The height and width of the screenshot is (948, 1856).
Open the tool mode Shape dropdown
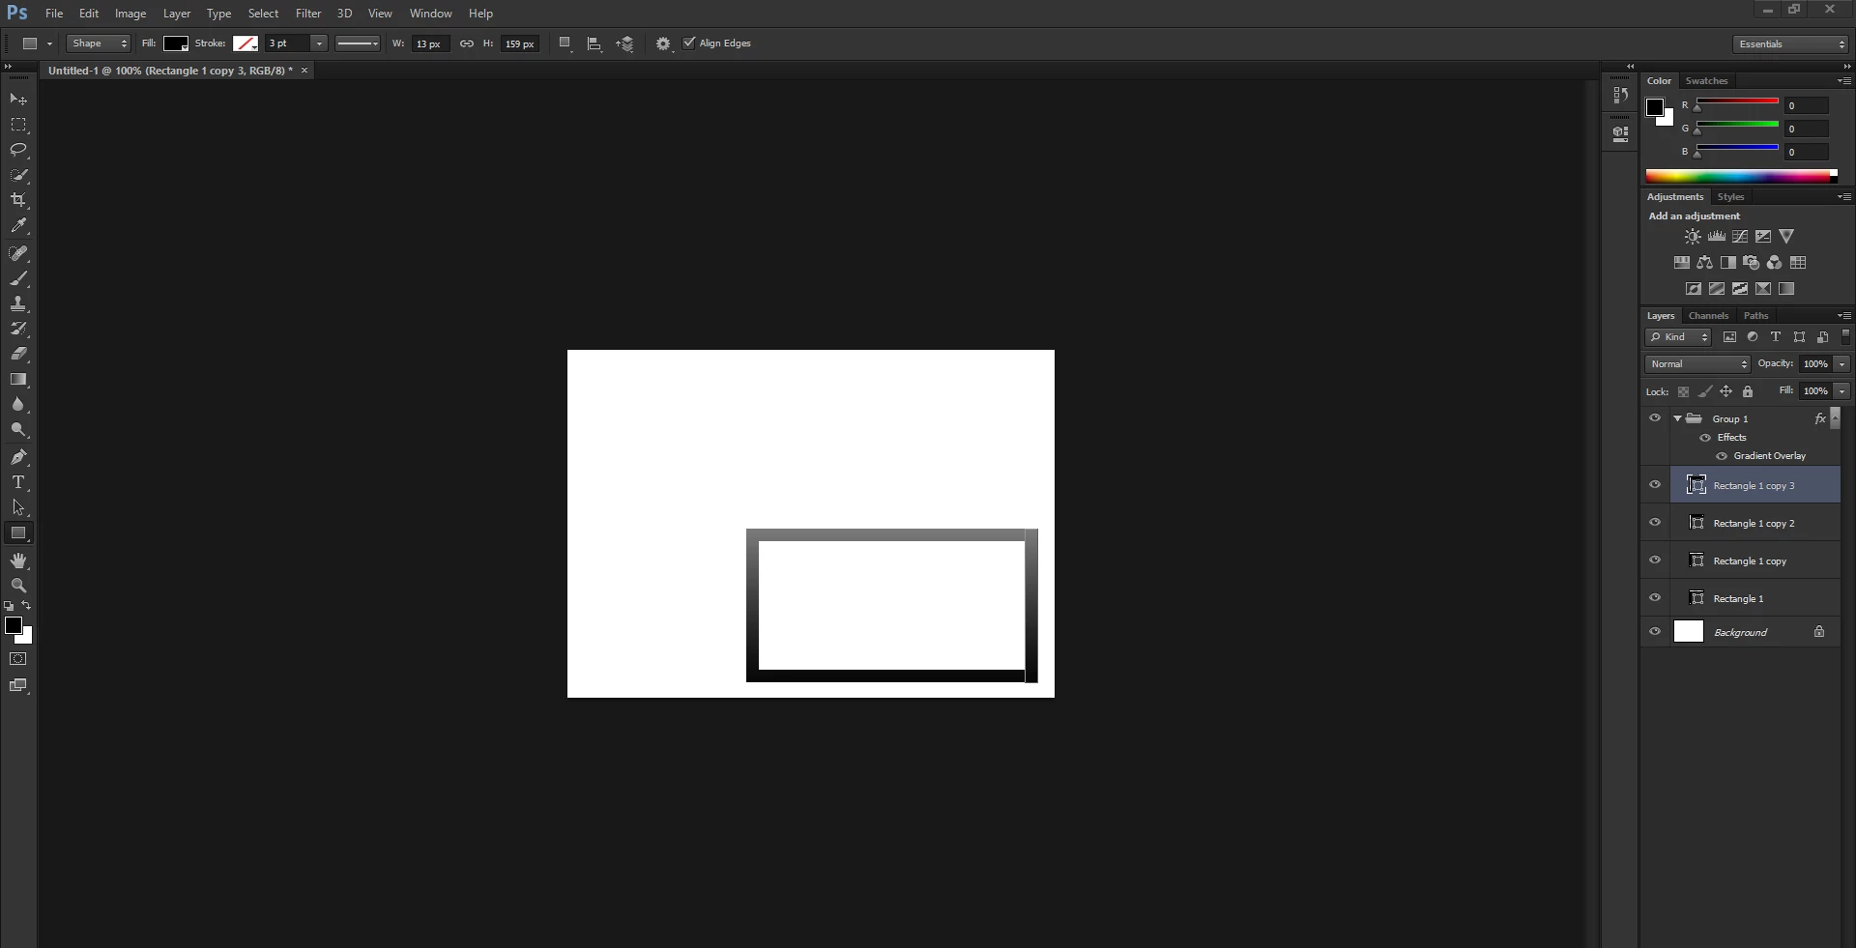(x=99, y=43)
